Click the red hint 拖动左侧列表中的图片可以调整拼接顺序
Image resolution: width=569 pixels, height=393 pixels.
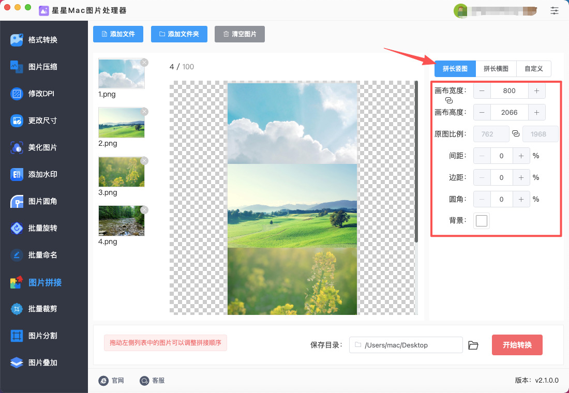pos(166,342)
